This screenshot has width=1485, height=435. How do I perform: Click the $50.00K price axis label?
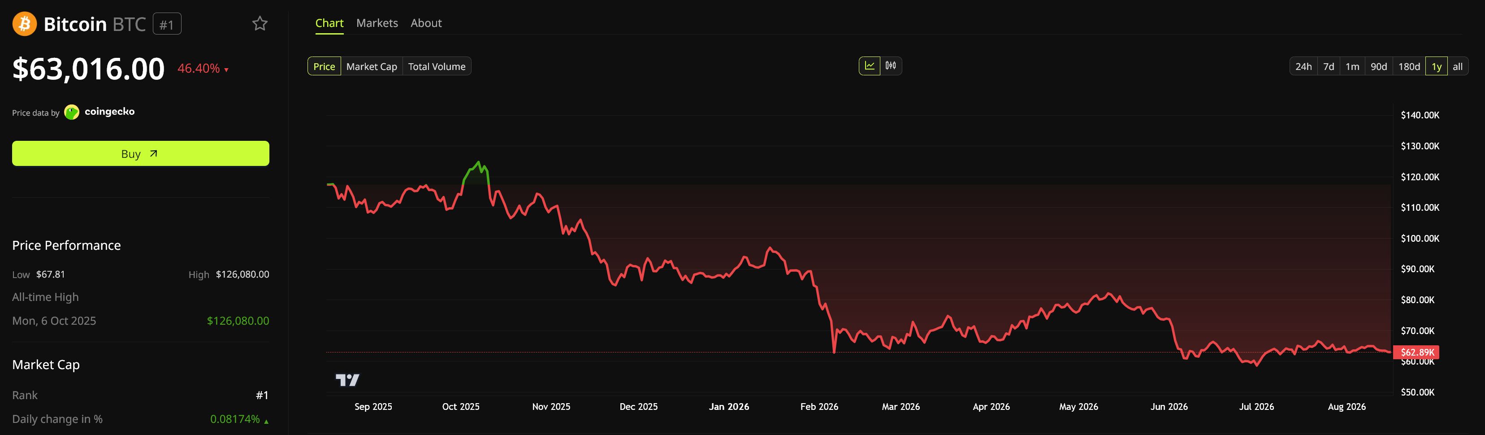pyautogui.click(x=1418, y=392)
